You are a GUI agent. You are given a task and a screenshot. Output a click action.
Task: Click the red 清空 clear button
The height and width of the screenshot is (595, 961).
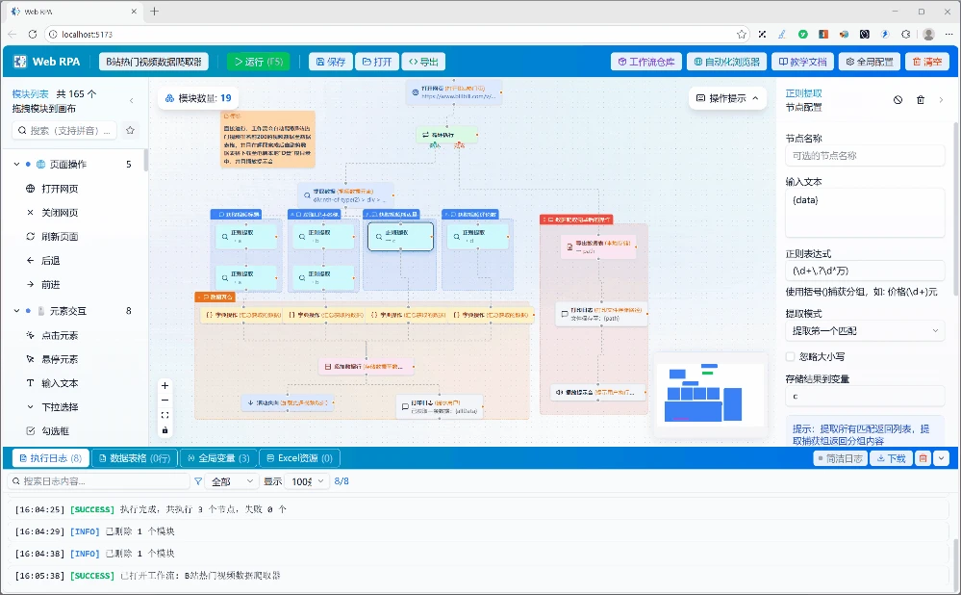point(926,62)
